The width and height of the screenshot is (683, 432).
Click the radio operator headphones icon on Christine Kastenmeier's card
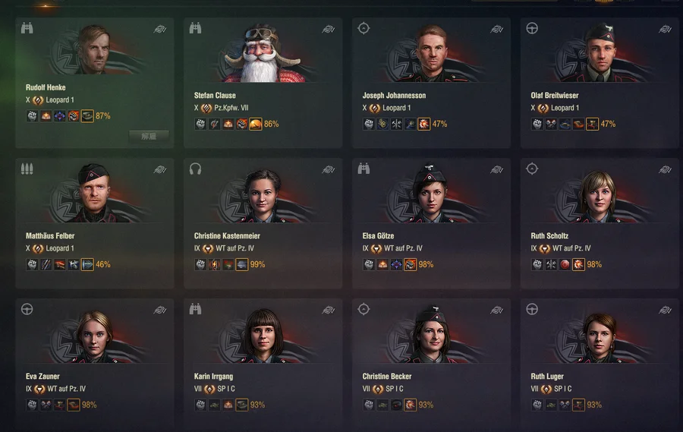tap(195, 169)
